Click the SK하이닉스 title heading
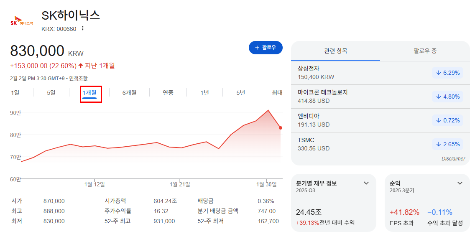The width and height of the screenshot is (475, 234). (71, 15)
